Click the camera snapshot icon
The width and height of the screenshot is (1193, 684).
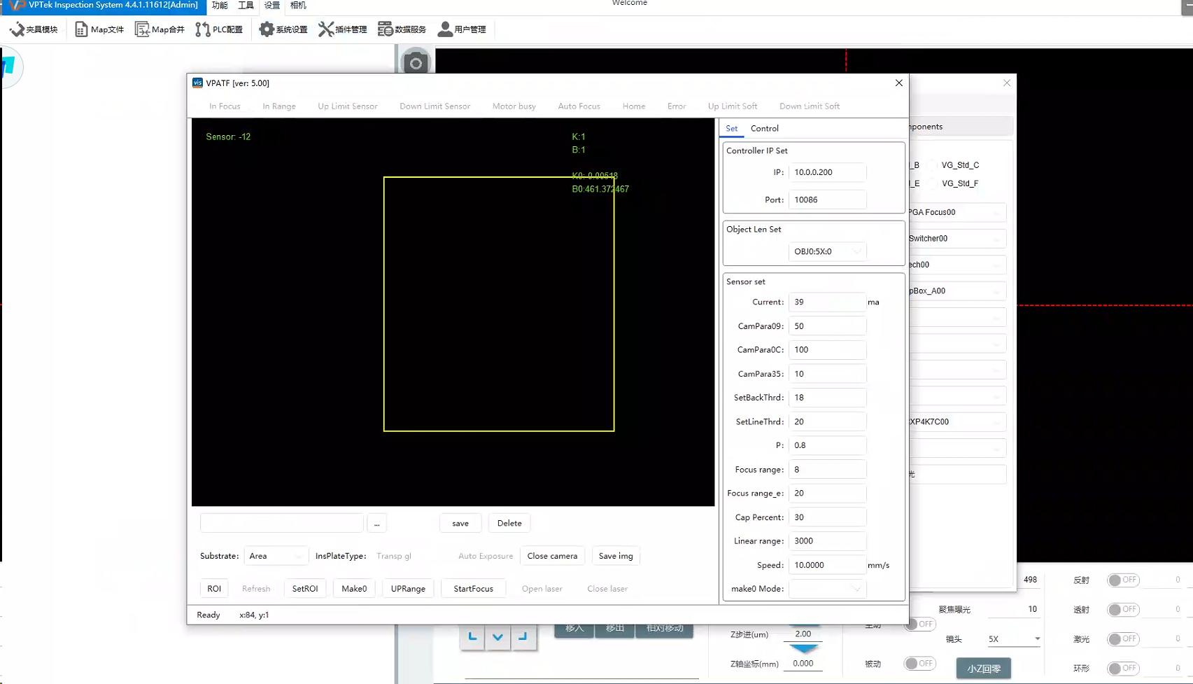point(416,63)
